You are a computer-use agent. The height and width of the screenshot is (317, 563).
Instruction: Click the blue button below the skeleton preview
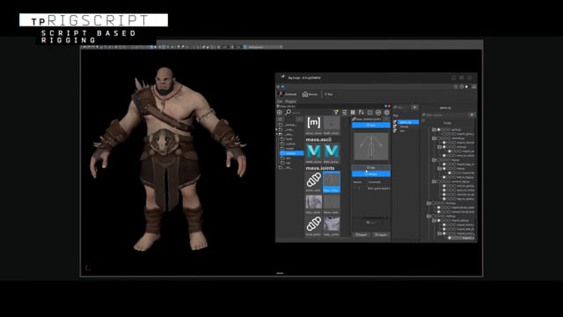(371, 174)
